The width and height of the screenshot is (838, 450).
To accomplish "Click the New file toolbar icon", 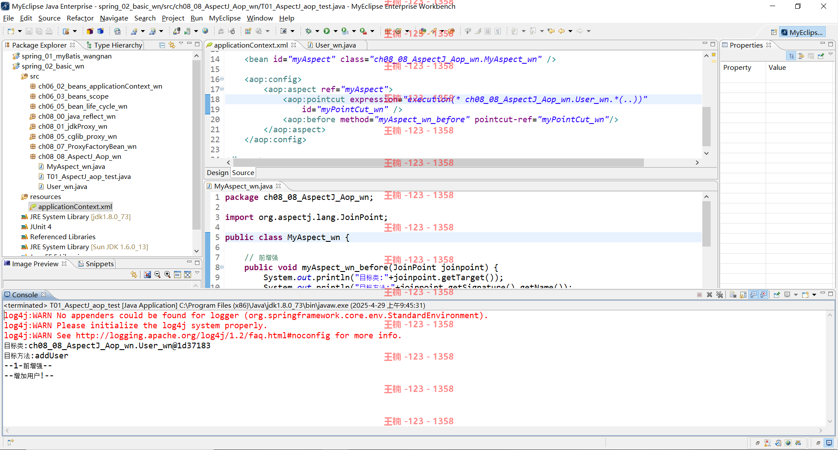I will tap(10, 31).
